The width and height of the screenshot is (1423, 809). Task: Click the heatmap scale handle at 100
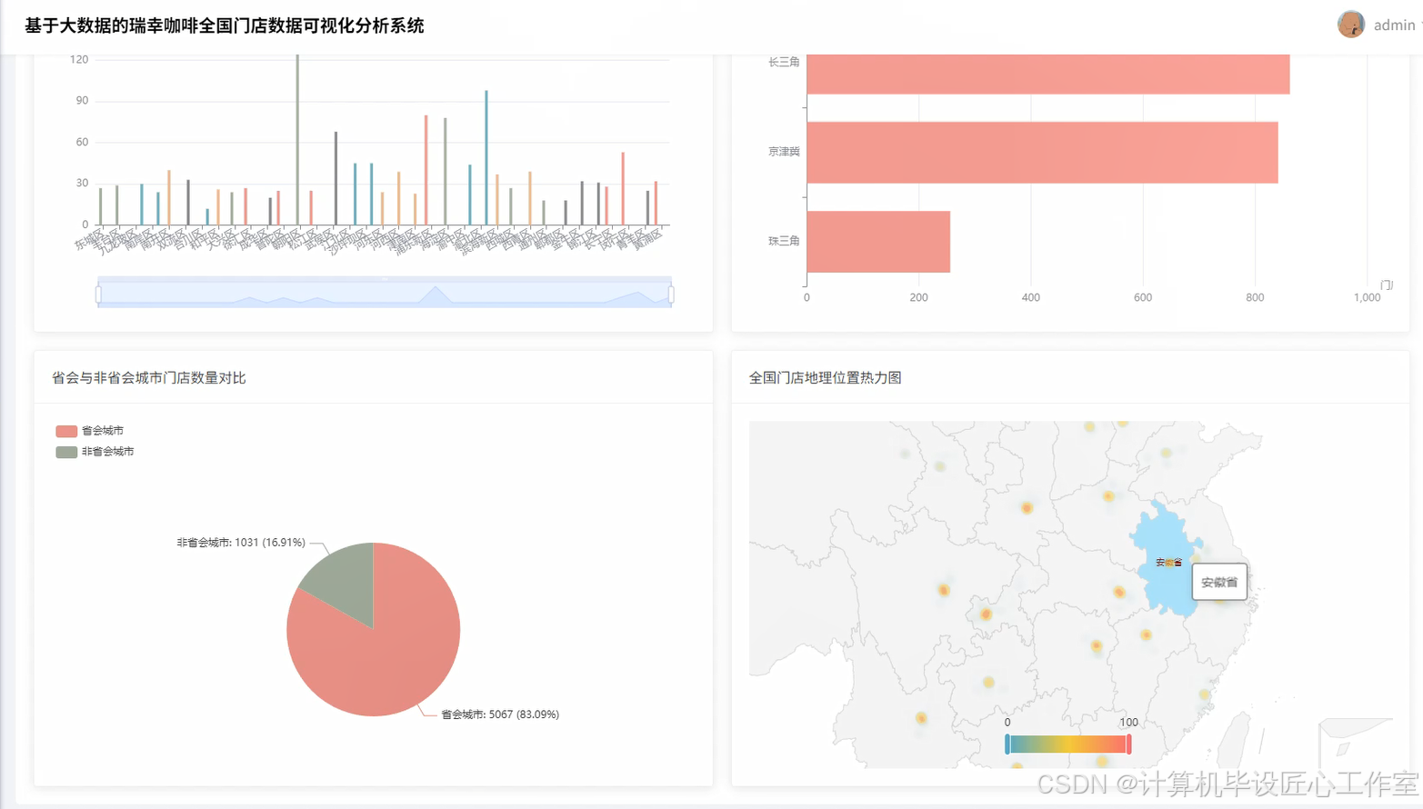(1128, 744)
